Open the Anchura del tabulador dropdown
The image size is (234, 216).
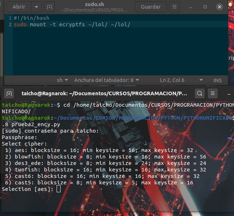(x=107, y=80)
